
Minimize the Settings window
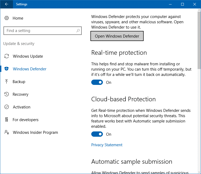170,4
